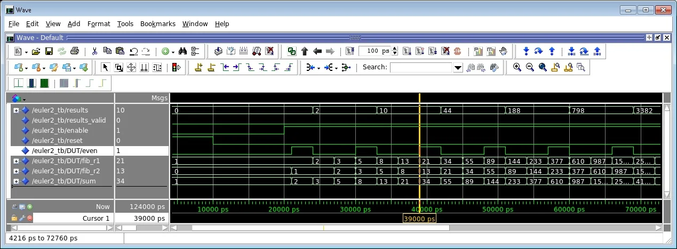Click the Open folder icon
This screenshot has width=677, height=249.
[x=36, y=51]
